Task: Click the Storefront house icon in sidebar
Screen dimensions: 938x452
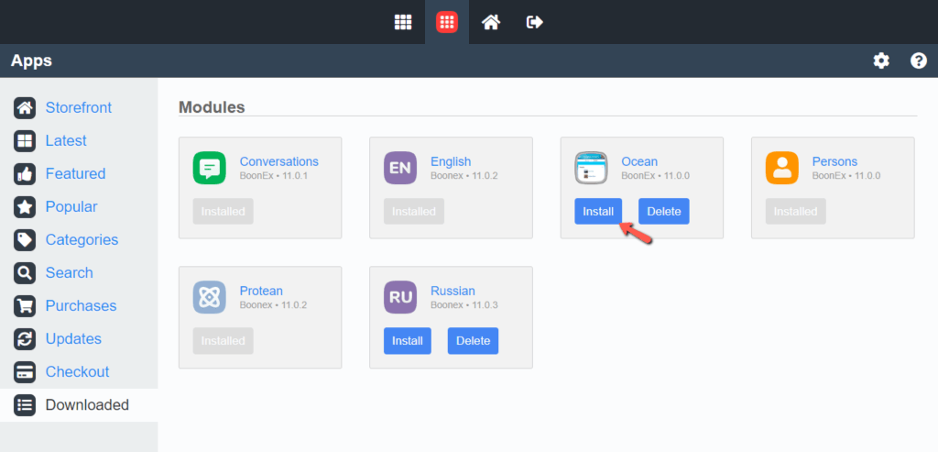Action: (25, 108)
